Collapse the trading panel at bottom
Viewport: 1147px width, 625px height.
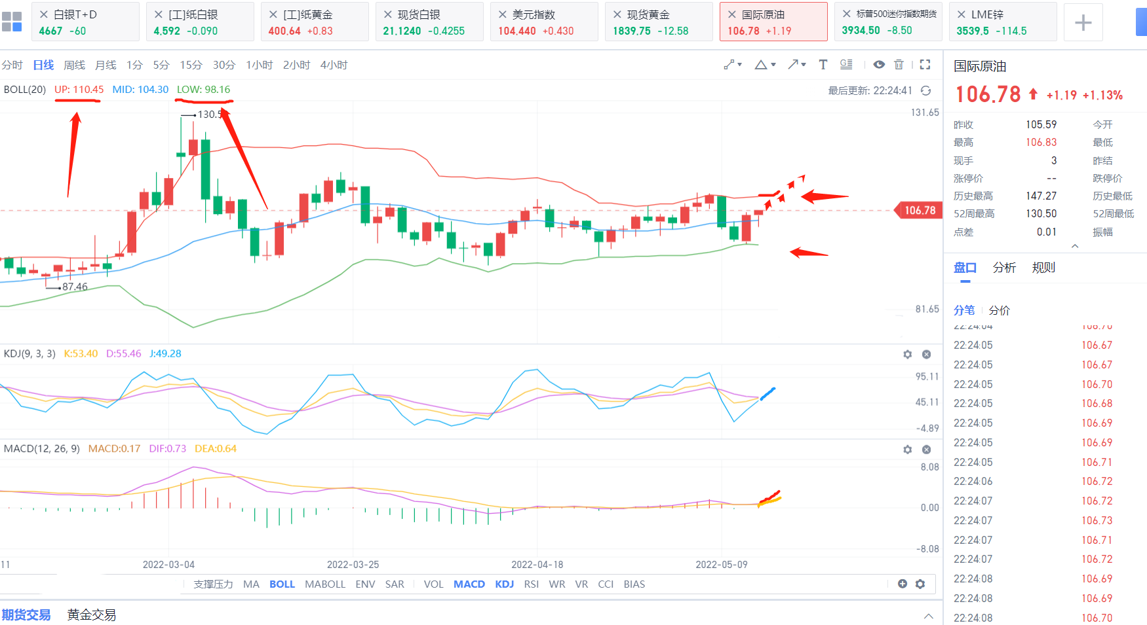[x=928, y=615]
